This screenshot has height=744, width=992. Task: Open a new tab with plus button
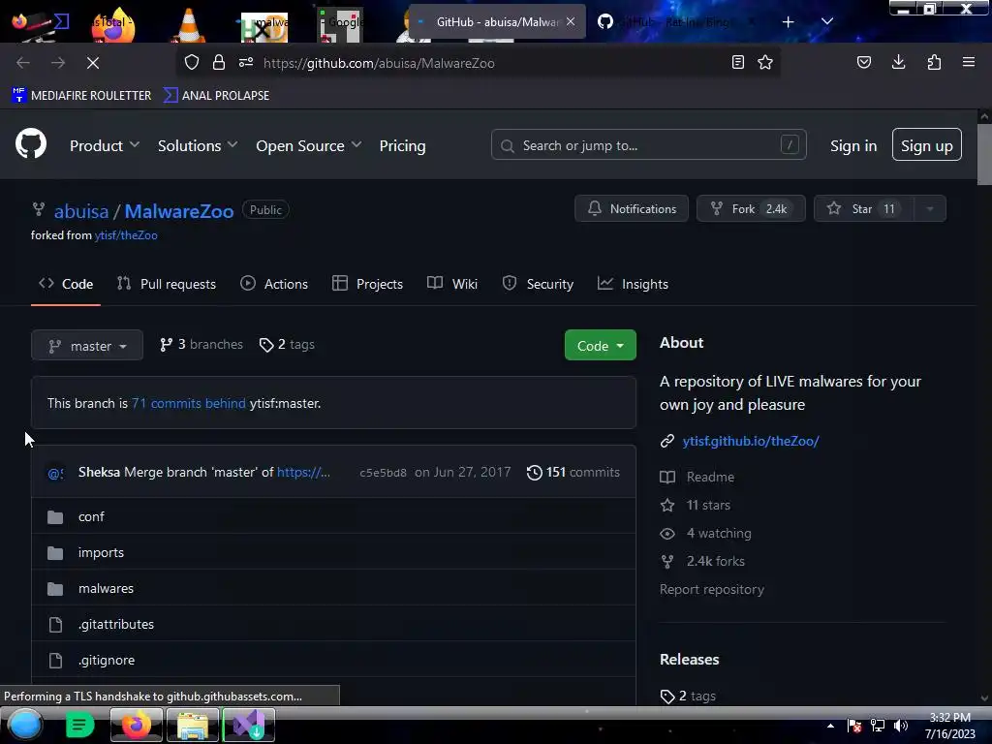click(x=789, y=22)
